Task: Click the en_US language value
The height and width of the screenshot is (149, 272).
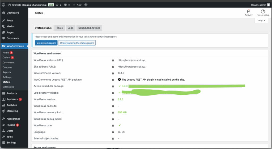Action: tap(121, 132)
